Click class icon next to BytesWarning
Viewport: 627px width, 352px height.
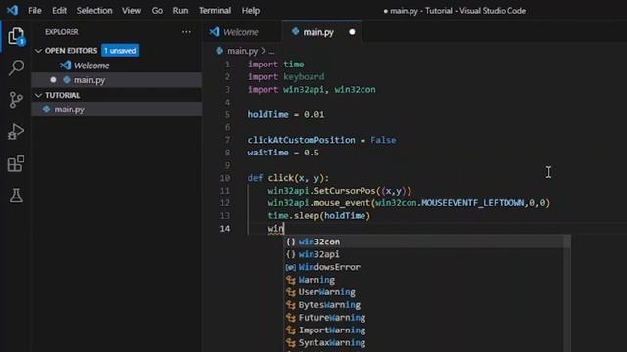tap(291, 305)
